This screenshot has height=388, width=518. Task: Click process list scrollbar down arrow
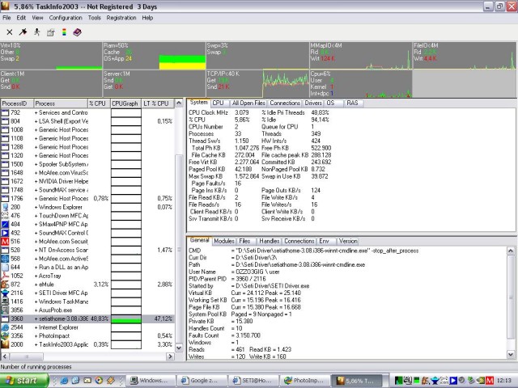coord(179,348)
